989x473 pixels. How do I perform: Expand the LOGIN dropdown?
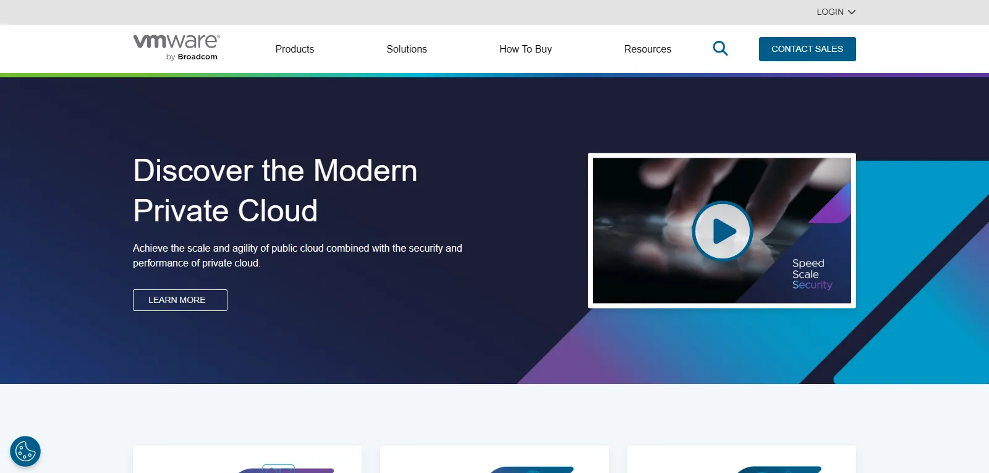835,12
